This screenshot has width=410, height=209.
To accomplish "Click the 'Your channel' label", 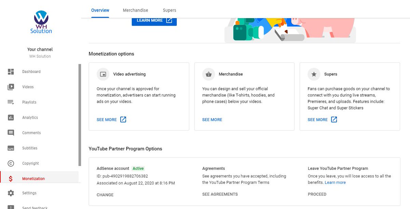I will (x=40, y=49).
